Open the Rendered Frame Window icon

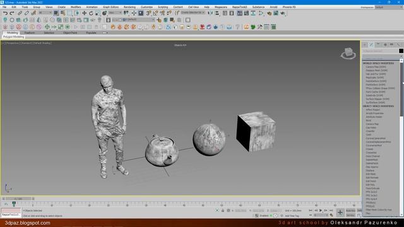(276, 13)
